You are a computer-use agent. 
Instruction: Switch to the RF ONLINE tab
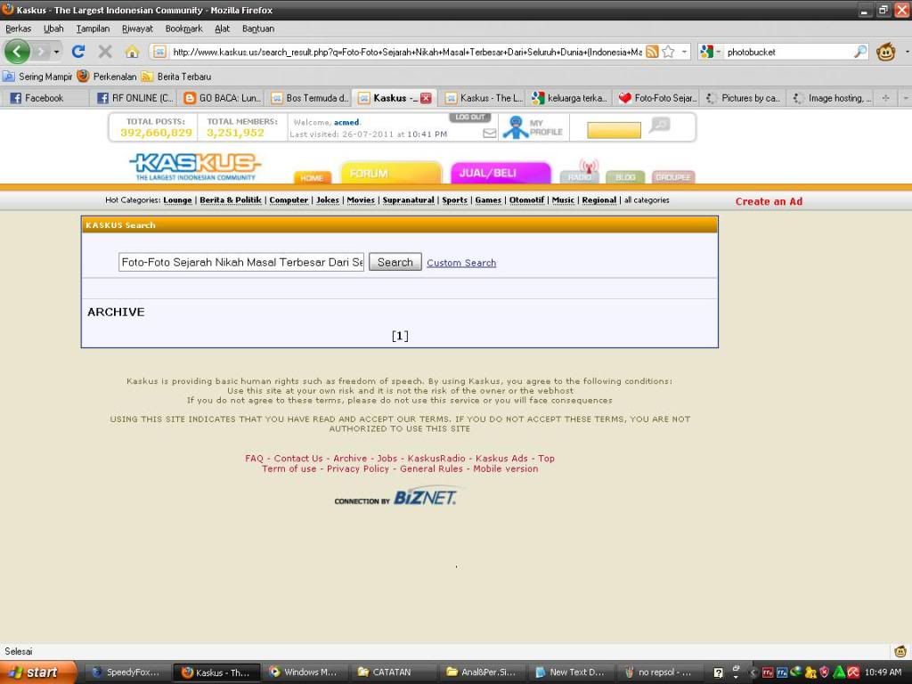click(x=134, y=98)
